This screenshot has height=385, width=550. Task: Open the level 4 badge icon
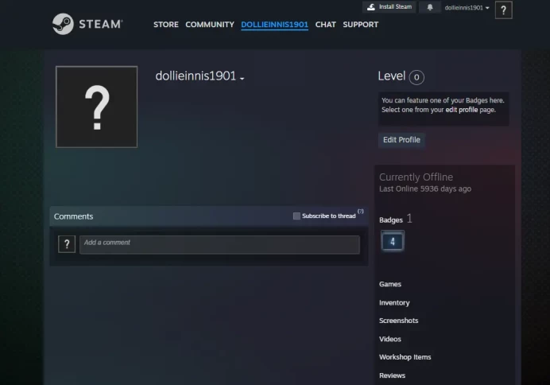[x=393, y=241]
